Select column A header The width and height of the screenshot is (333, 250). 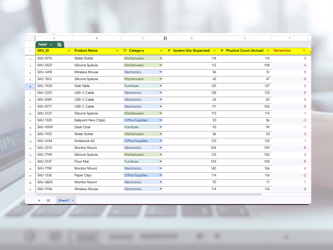click(x=54, y=38)
